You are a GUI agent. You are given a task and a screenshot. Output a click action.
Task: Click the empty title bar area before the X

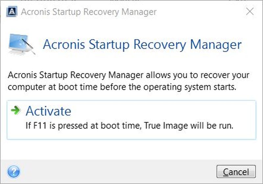pos(201,12)
